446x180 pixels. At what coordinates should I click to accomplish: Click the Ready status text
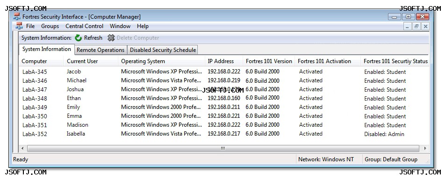21,159
